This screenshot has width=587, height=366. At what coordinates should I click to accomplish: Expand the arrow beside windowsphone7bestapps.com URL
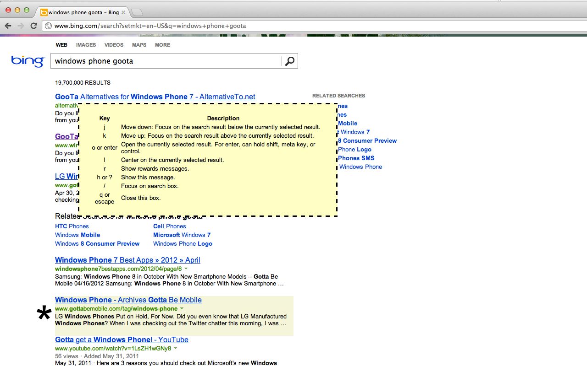pyautogui.click(x=186, y=269)
